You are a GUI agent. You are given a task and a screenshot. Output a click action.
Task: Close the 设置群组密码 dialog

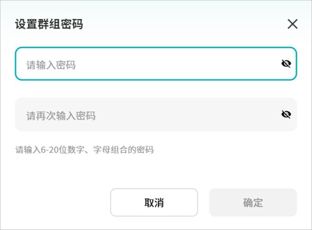(293, 24)
